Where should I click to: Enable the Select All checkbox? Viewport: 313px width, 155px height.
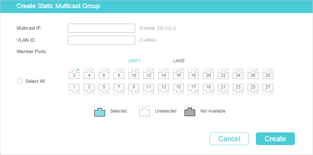(20, 81)
